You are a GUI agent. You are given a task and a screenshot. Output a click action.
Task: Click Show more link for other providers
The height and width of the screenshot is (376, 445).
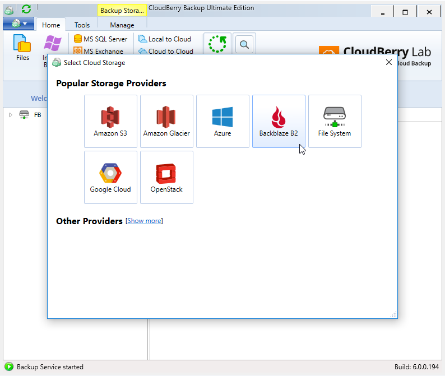tap(144, 221)
